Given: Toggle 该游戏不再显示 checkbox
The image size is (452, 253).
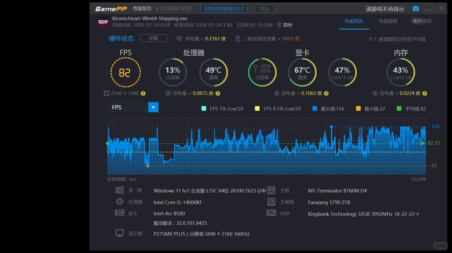Looking at the screenshot, I should pyautogui.click(x=361, y=9).
